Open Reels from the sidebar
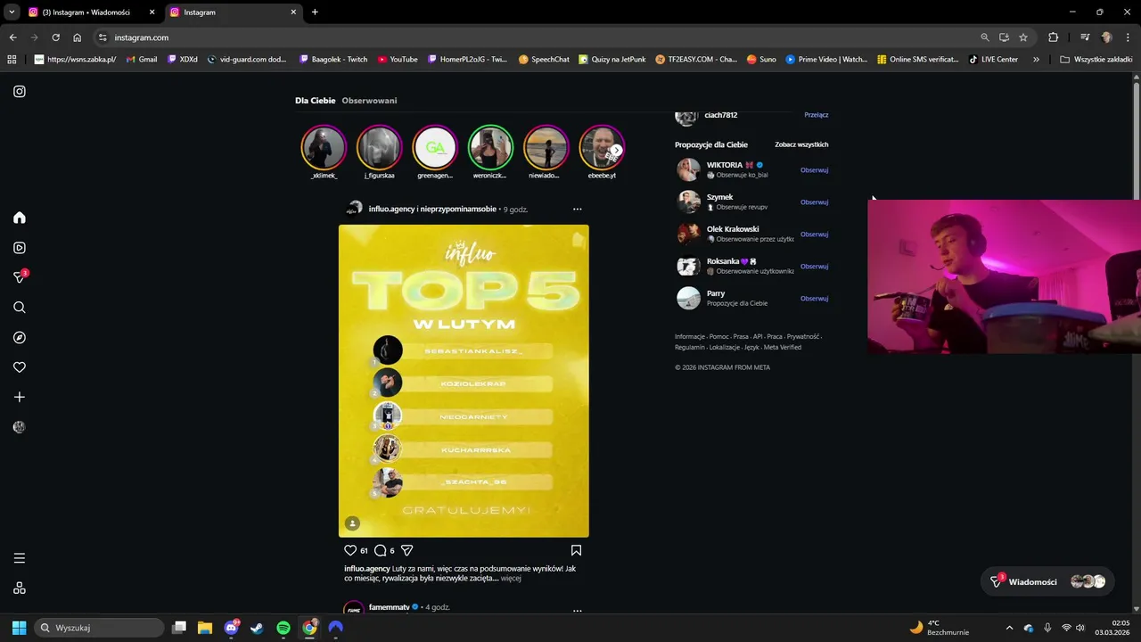This screenshot has width=1141, height=642. pos(20,248)
